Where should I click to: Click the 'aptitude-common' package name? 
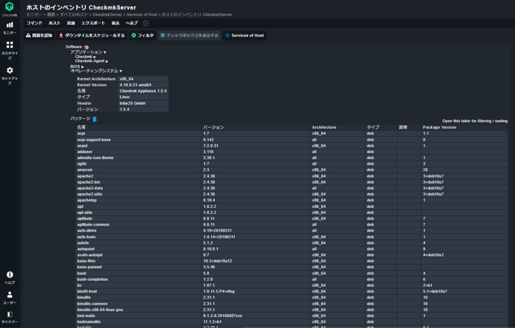click(93, 225)
